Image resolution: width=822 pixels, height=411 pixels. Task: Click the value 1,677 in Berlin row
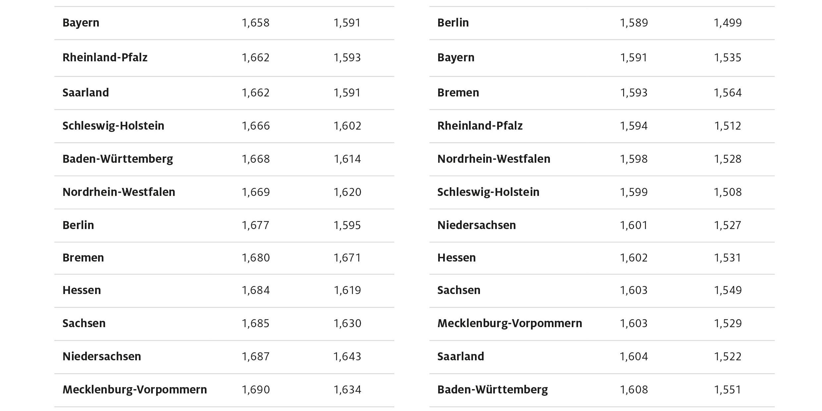pos(255,225)
